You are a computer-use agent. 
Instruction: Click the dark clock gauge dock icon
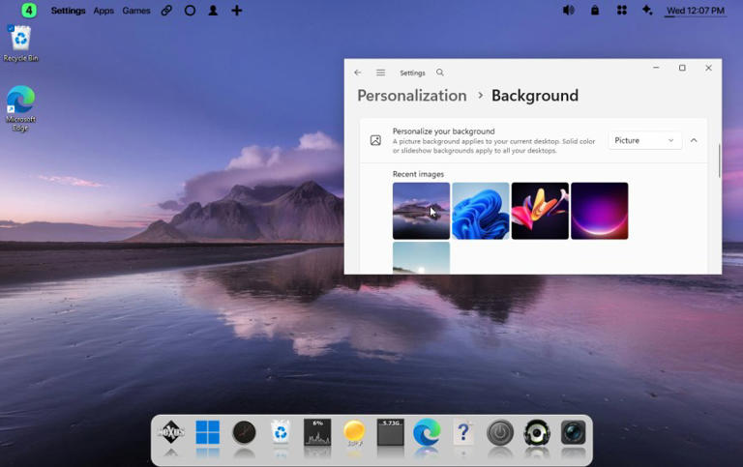coord(244,432)
